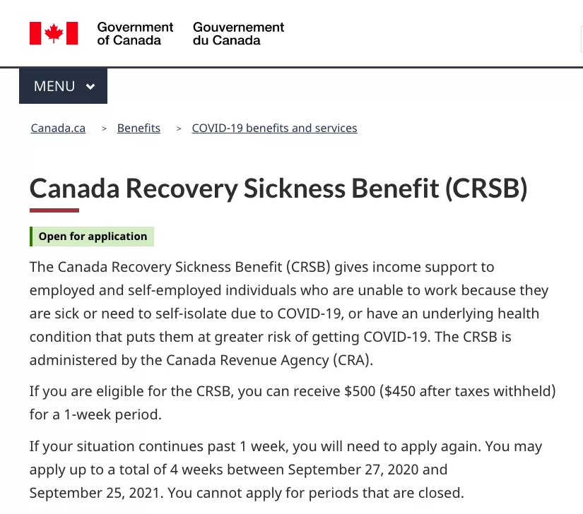Open the MENU button
The image size is (583, 514).
(63, 86)
